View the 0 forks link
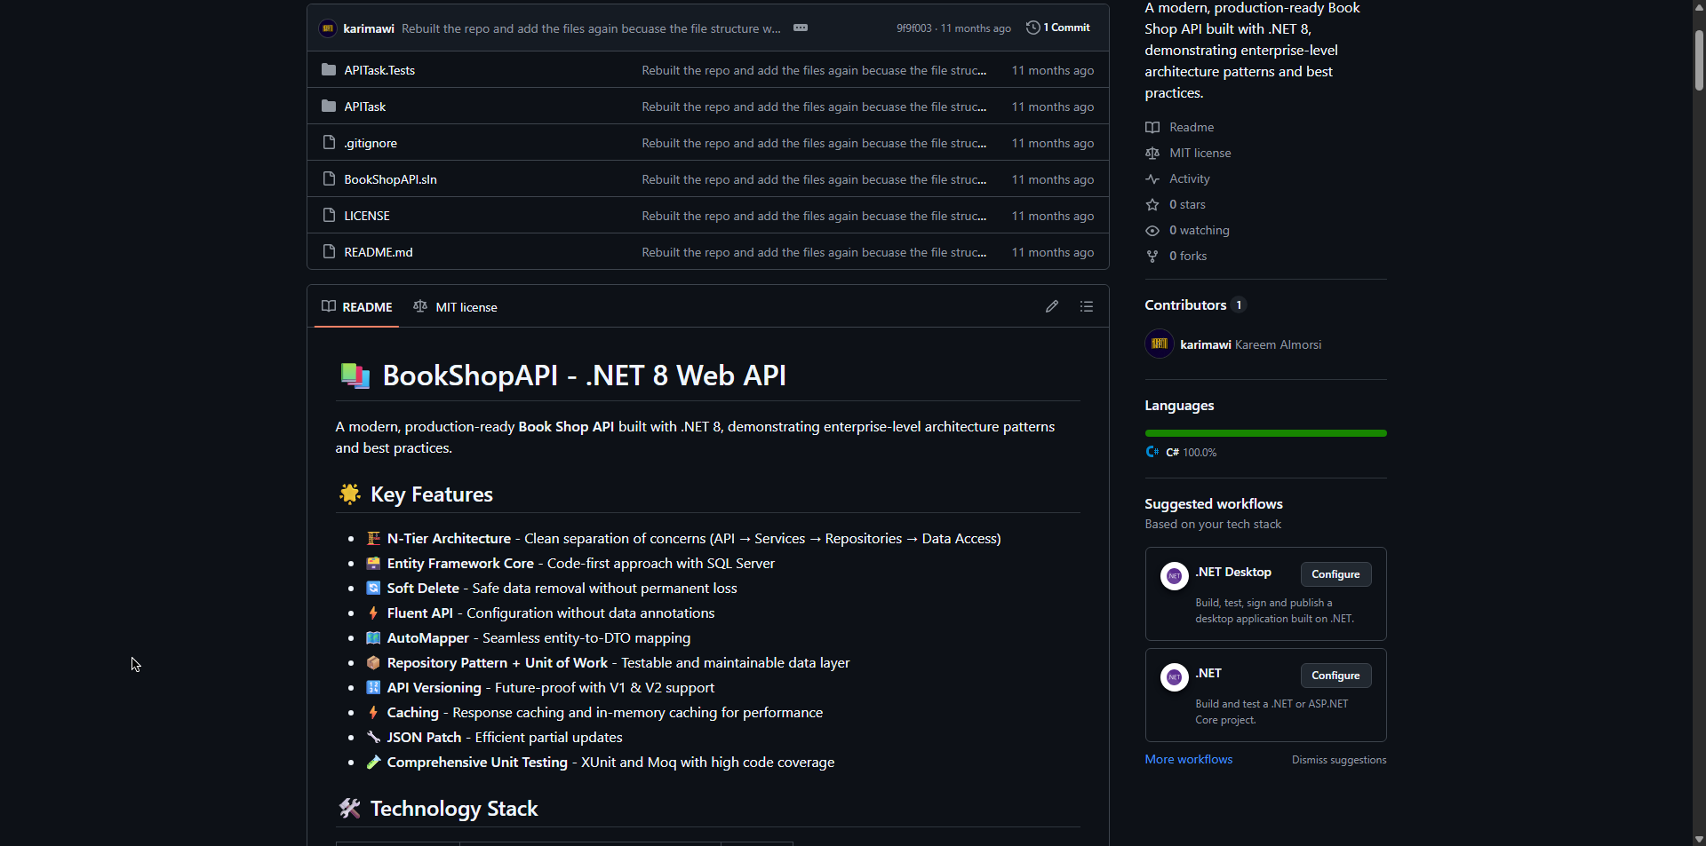This screenshot has width=1706, height=846. click(1188, 256)
